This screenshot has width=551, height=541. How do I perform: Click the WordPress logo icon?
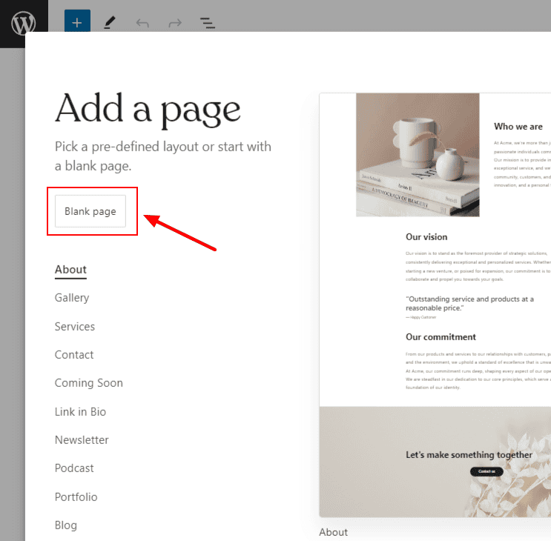click(24, 23)
